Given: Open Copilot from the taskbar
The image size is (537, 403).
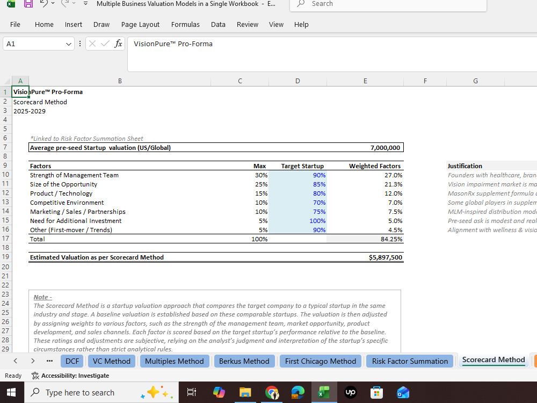Looking at the screenshot, I should click(219, 392).
